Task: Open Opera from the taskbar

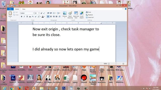Action: coord(27,88)
